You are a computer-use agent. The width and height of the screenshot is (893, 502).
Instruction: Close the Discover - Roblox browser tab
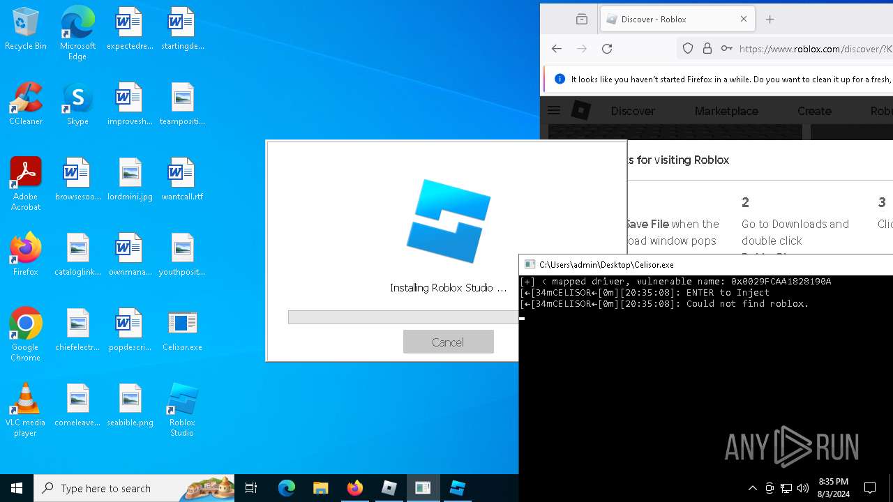point(743,20)
